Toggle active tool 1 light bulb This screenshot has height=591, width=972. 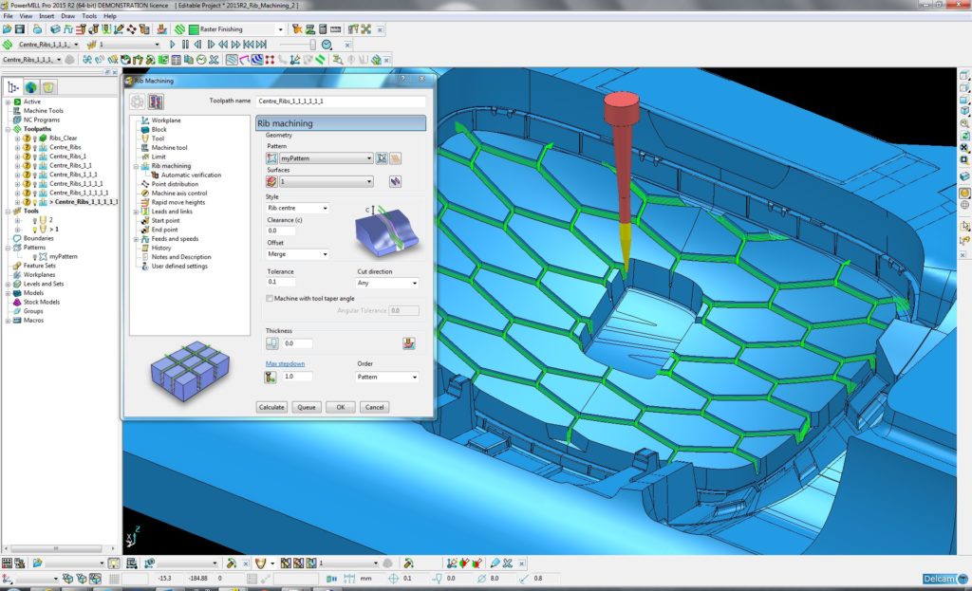coord(35,230)
